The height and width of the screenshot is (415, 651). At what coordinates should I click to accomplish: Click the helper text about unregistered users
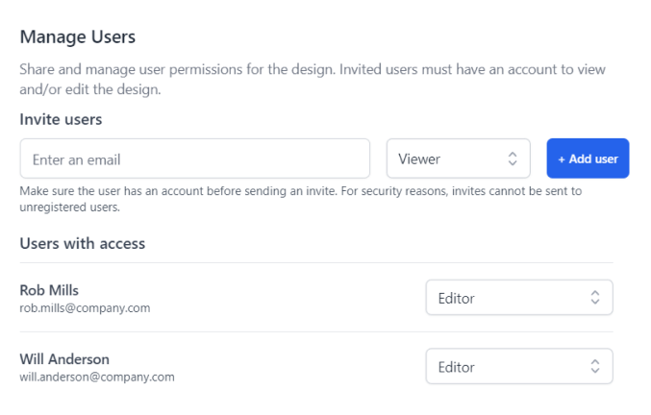(300, 199)
